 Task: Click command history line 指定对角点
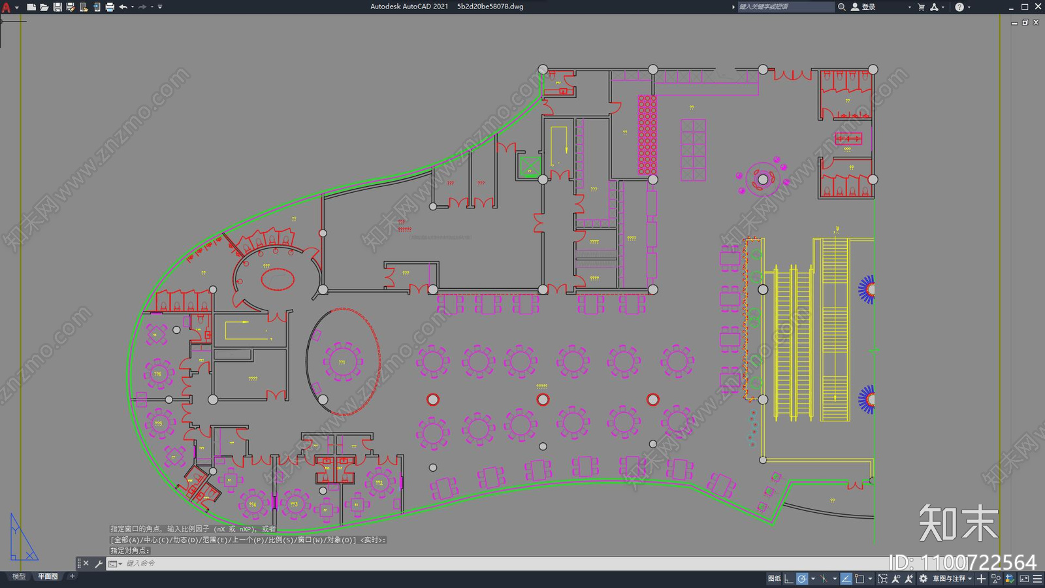[130, 550]
